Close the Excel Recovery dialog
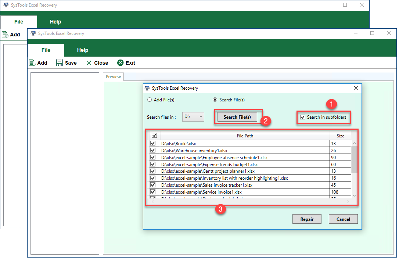 coord(356,88)
